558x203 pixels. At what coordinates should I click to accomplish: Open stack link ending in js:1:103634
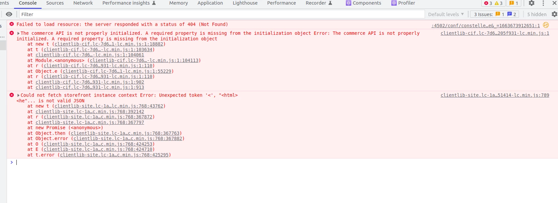(98, 50)
